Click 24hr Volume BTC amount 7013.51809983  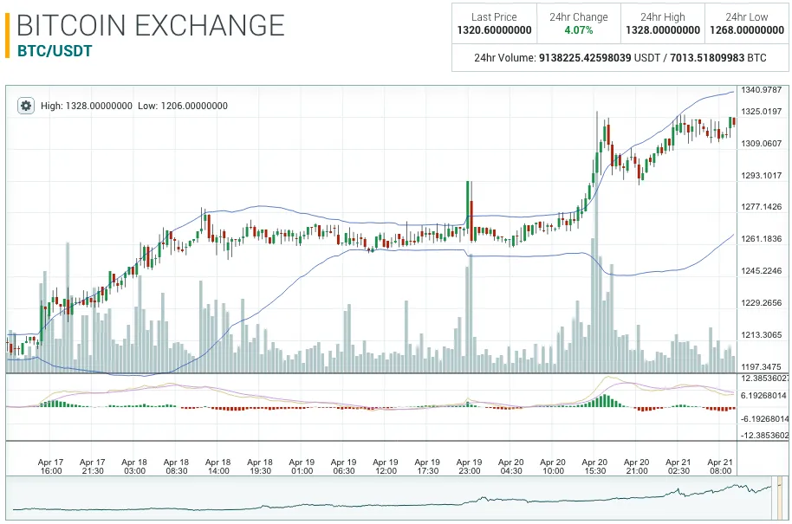point(707,57)
